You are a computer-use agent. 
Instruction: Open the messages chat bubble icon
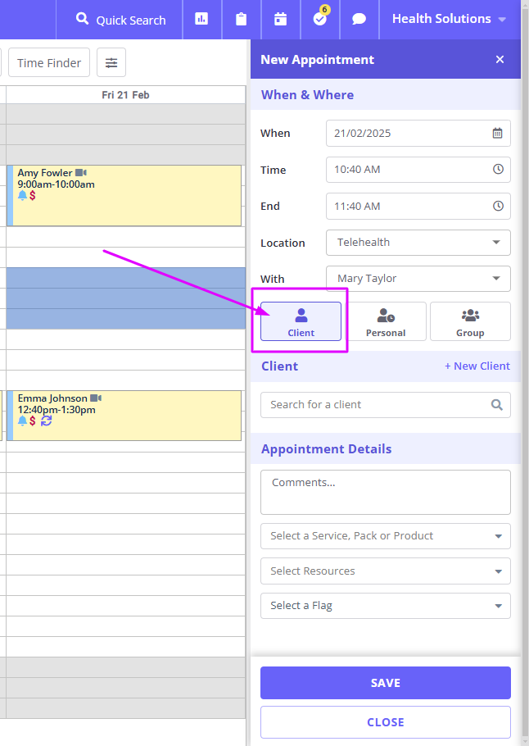[359, 19]
